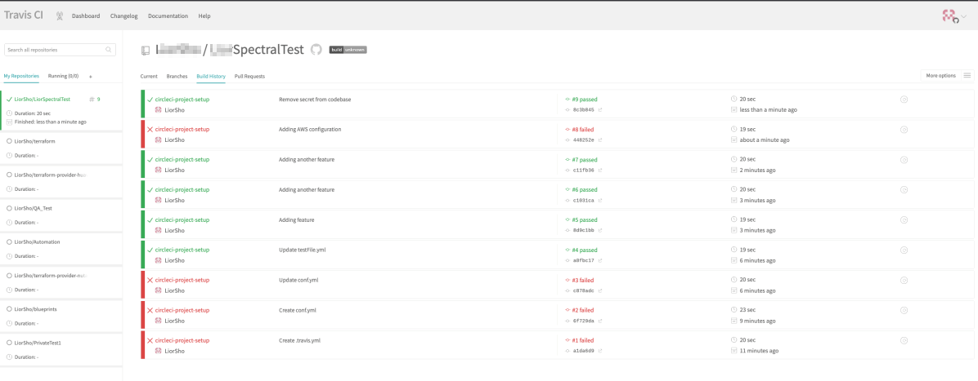This screenshot has width=978, height=381.
Task: Click restart icon for build #3 row
Action: click(904, 280)
